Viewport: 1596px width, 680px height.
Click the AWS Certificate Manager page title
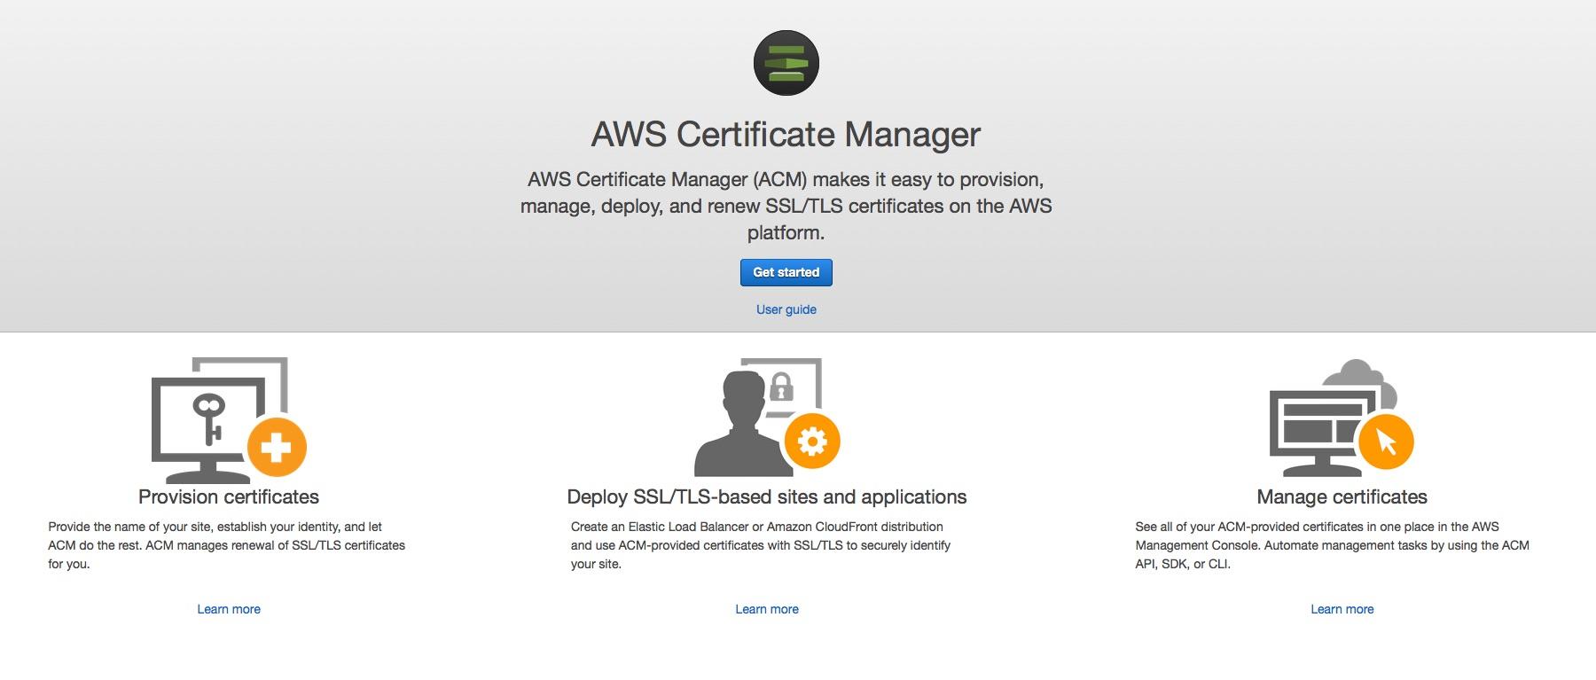tap(786, 134)
